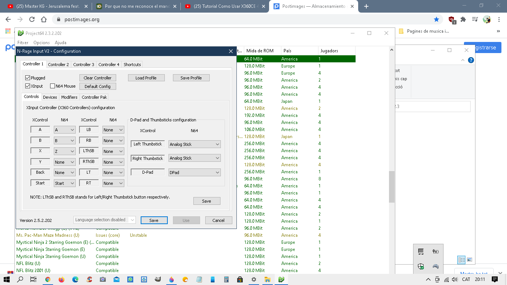Switch to Chrome on the taskbar

tap(48, 279)
